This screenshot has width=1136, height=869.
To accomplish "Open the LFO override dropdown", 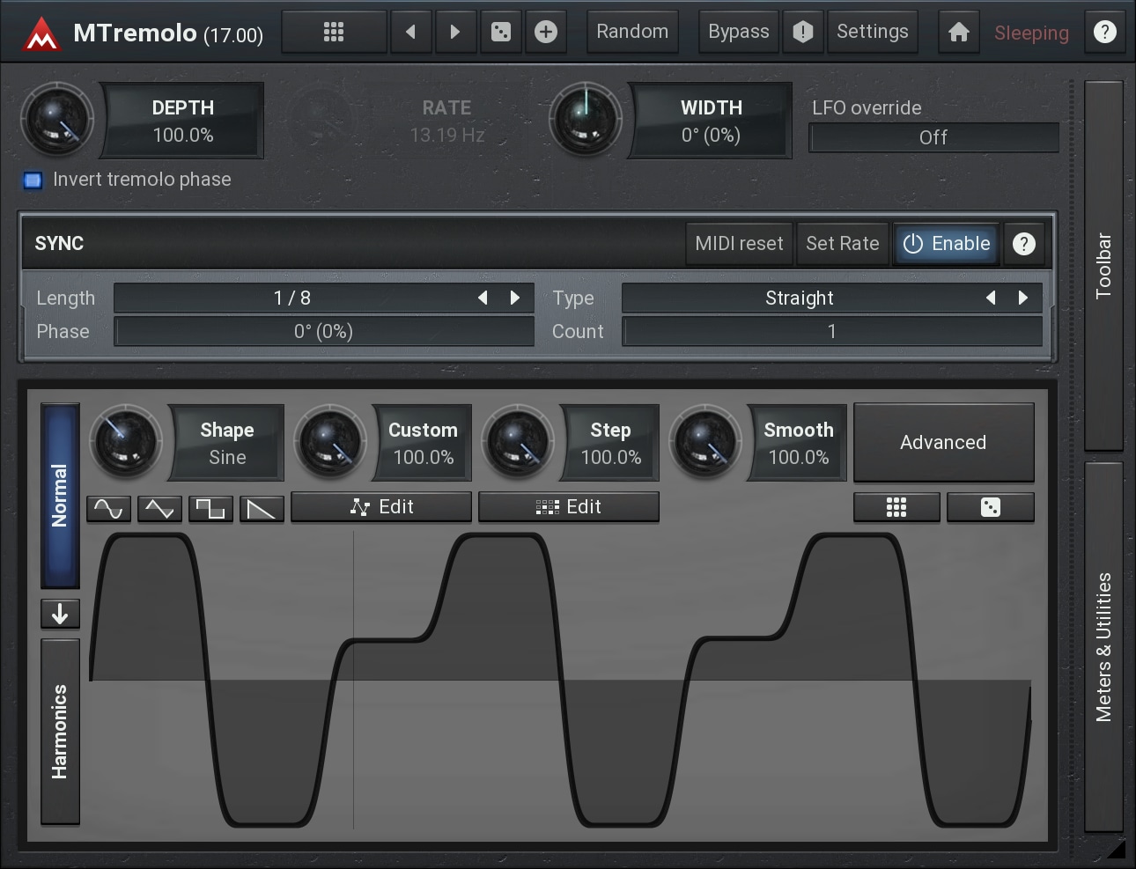I will [x=933, y=137].
